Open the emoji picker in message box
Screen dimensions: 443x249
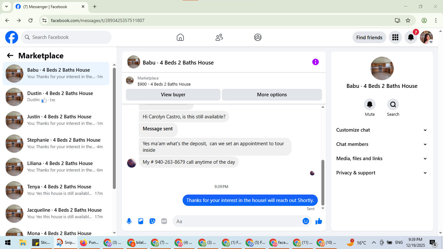pos(306,221)
